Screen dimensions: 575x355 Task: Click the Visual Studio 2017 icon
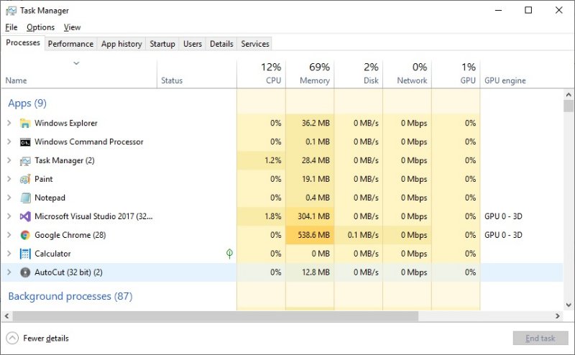point(25,216)
